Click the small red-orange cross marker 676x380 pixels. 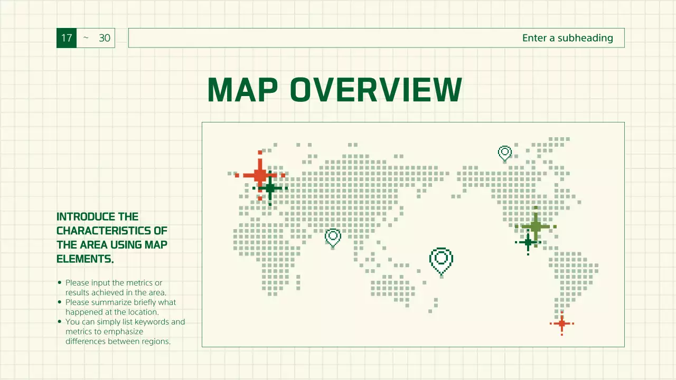click(561, 323)
